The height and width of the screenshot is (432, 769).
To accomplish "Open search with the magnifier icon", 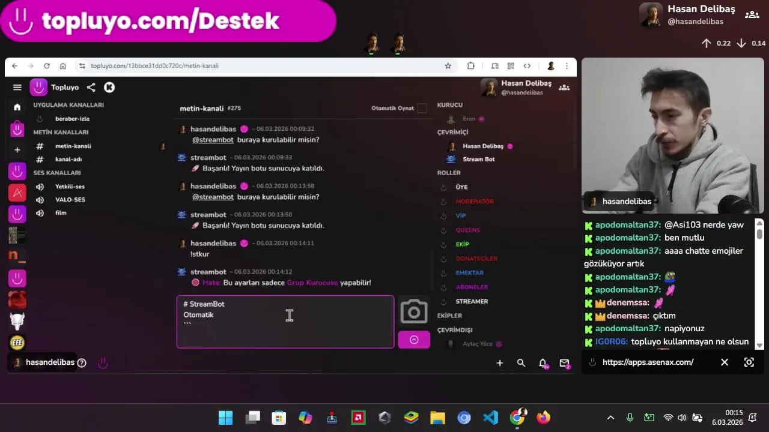I will click(x=521, y=363).
